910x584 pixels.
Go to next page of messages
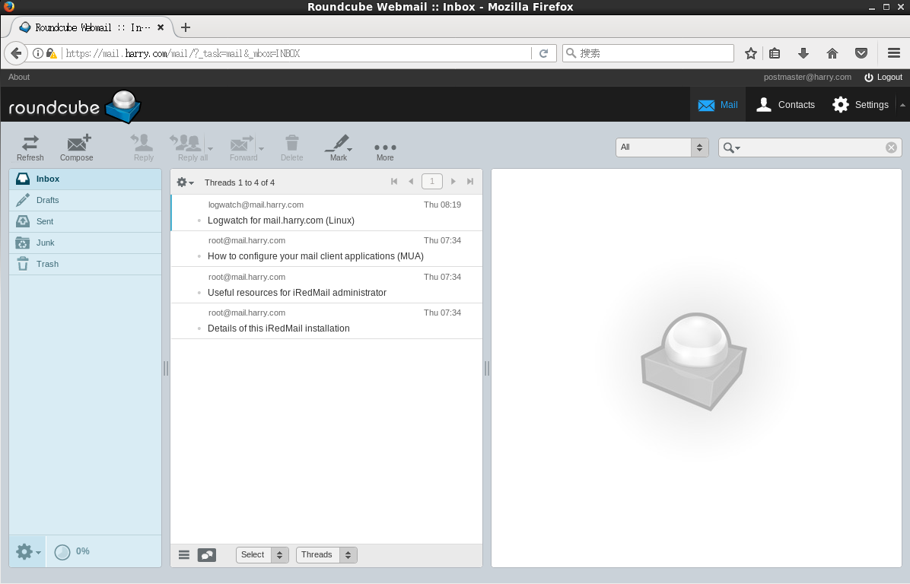453,182
